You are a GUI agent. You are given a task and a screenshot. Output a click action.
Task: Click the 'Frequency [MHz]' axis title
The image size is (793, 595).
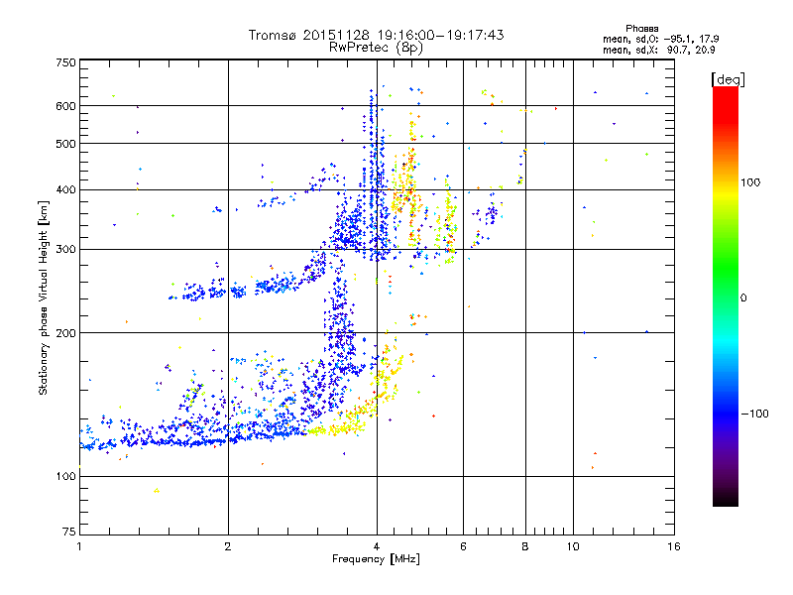[x=376, y=559]
